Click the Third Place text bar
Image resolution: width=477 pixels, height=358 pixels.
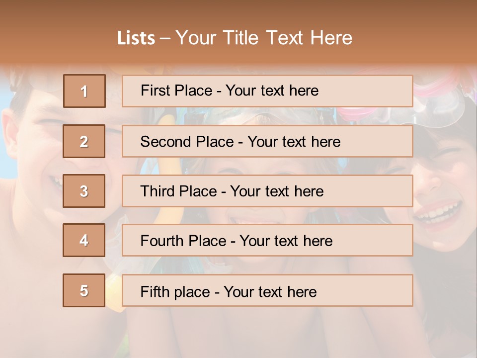(267, 191)
